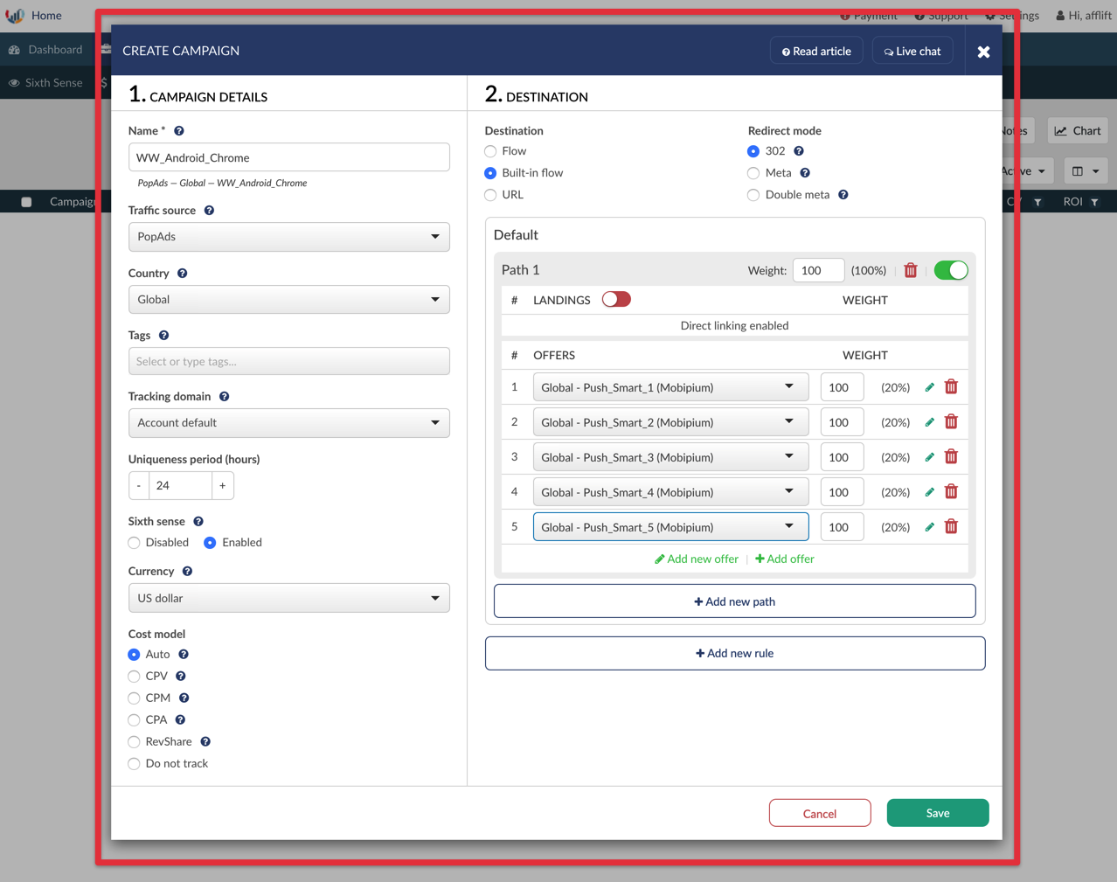Delete offer Push_Smart_2 with trash icon
1117x882 pixels.
[x=952, y=422]
